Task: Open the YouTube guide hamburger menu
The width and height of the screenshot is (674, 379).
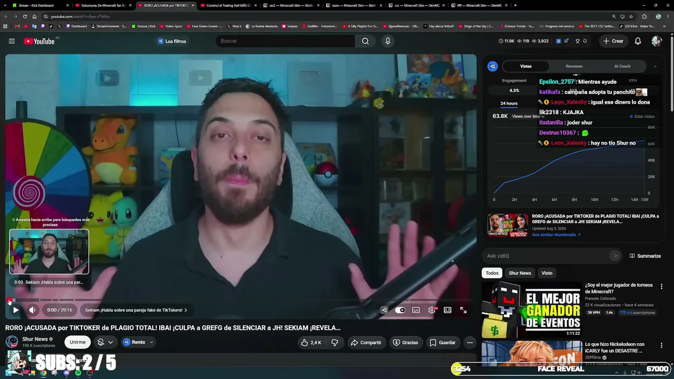Action: click(x=12, y=41)
